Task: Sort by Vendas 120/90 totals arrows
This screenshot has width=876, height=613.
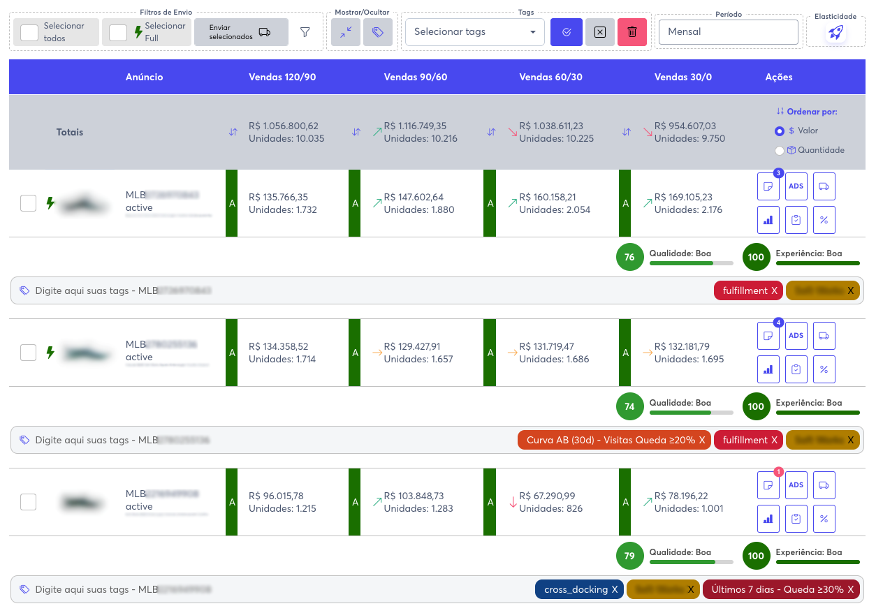Action: 233,132
